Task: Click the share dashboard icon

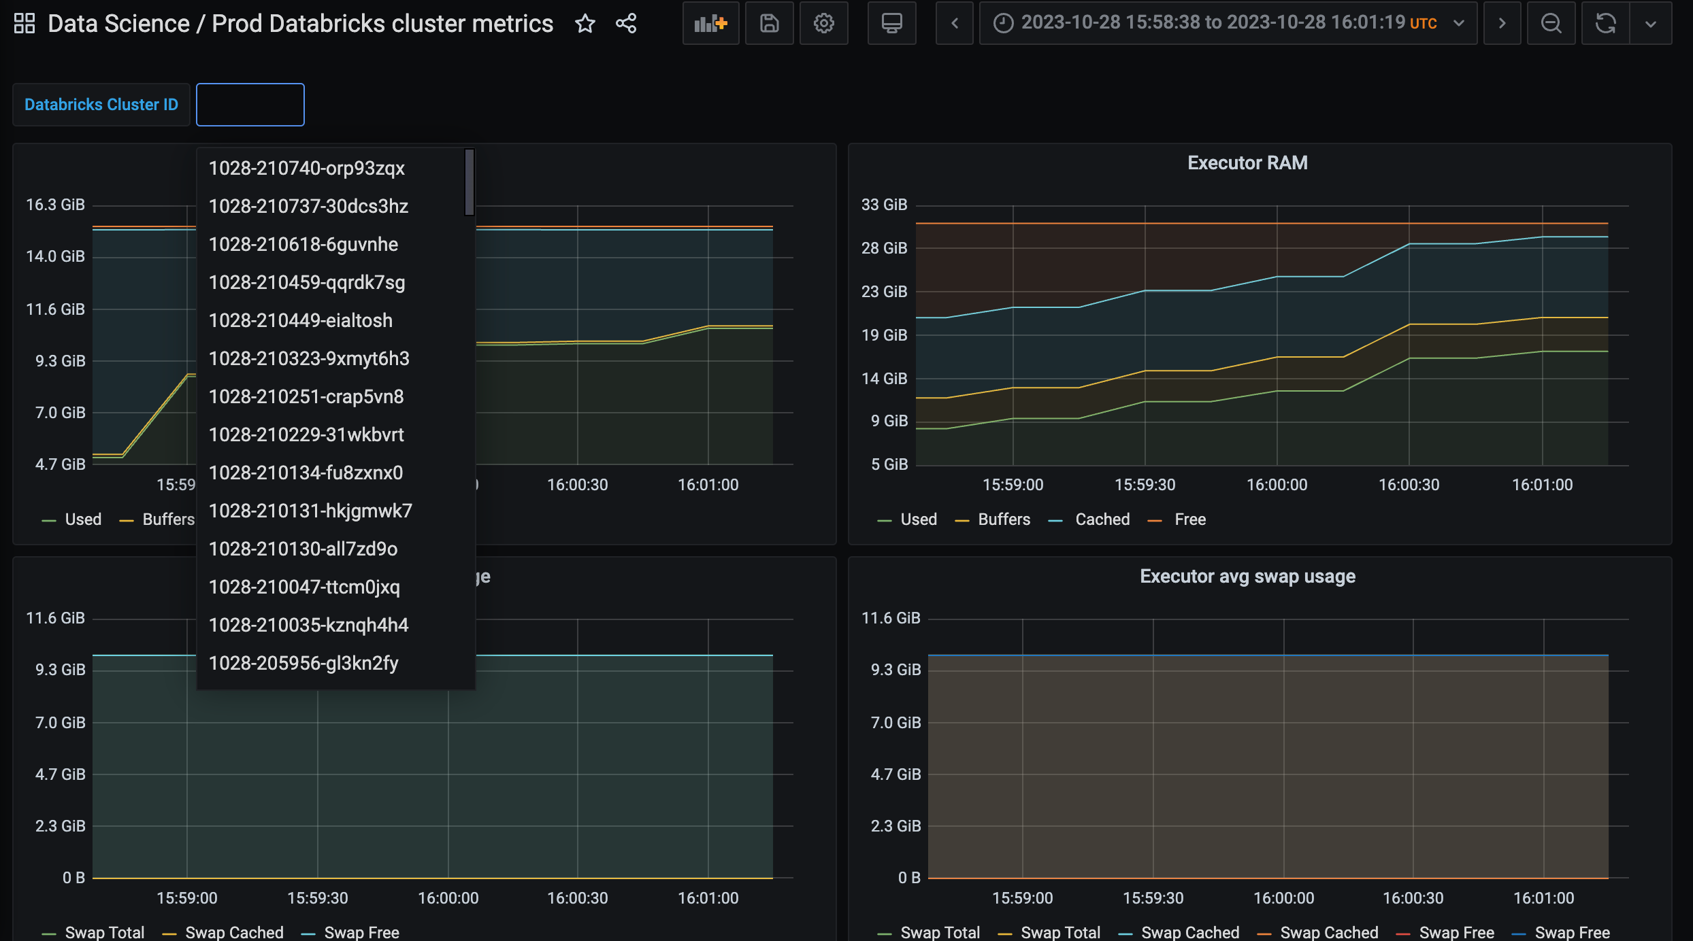Action: 626,24
